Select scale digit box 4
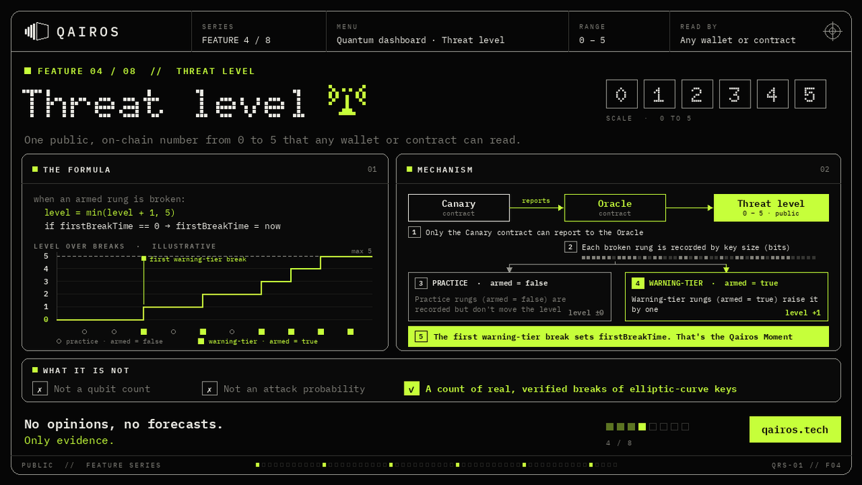This screenshot has height=485, width=862. pos(772,94)
